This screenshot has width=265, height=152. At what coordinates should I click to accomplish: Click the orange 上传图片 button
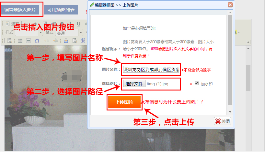click(124, 102)
